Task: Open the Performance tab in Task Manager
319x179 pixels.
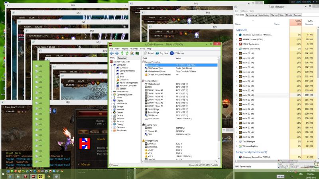Action: (251, 15)
